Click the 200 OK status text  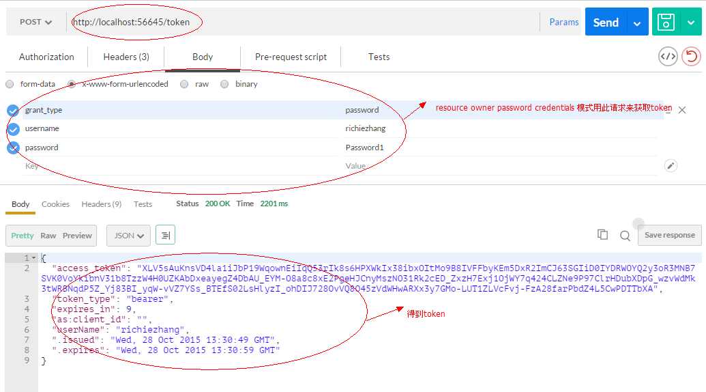[x=218, y=204]
